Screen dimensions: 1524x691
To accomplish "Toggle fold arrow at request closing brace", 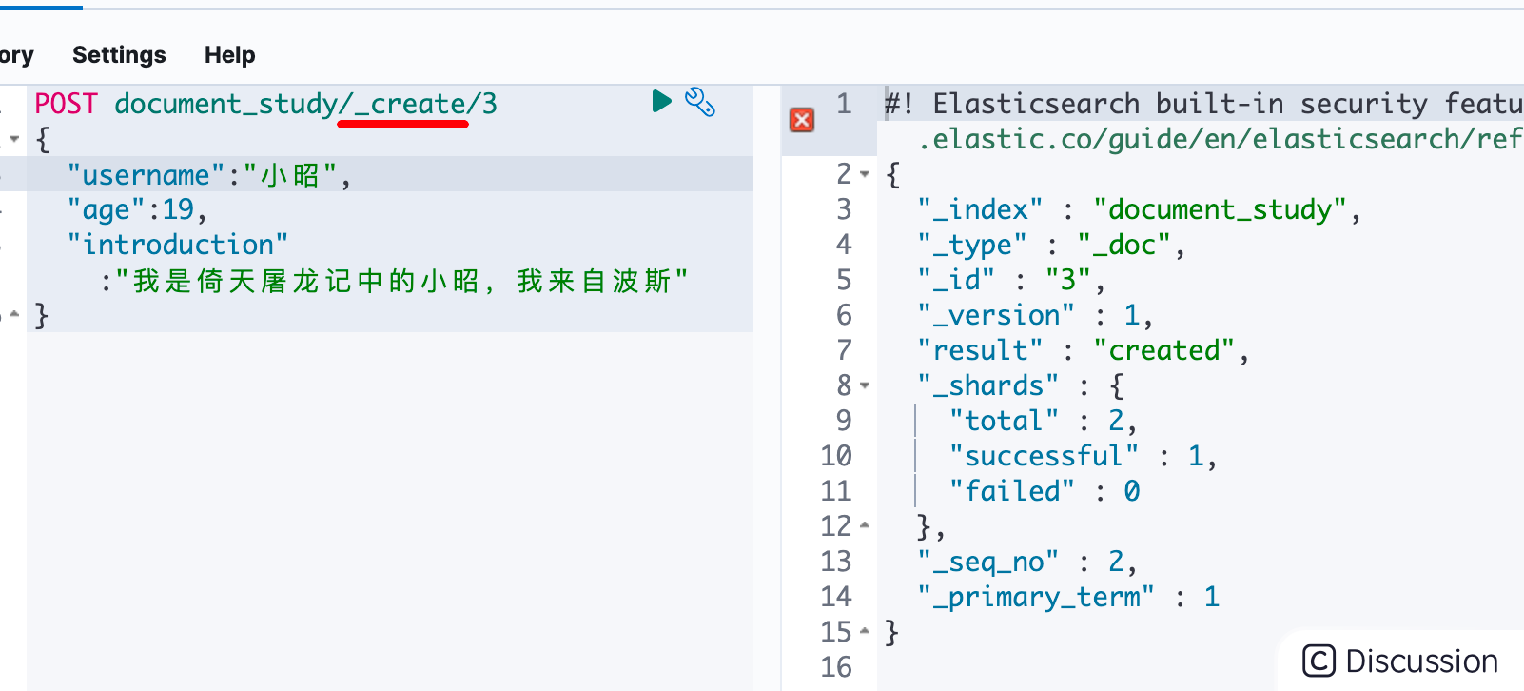I will 14,314.
